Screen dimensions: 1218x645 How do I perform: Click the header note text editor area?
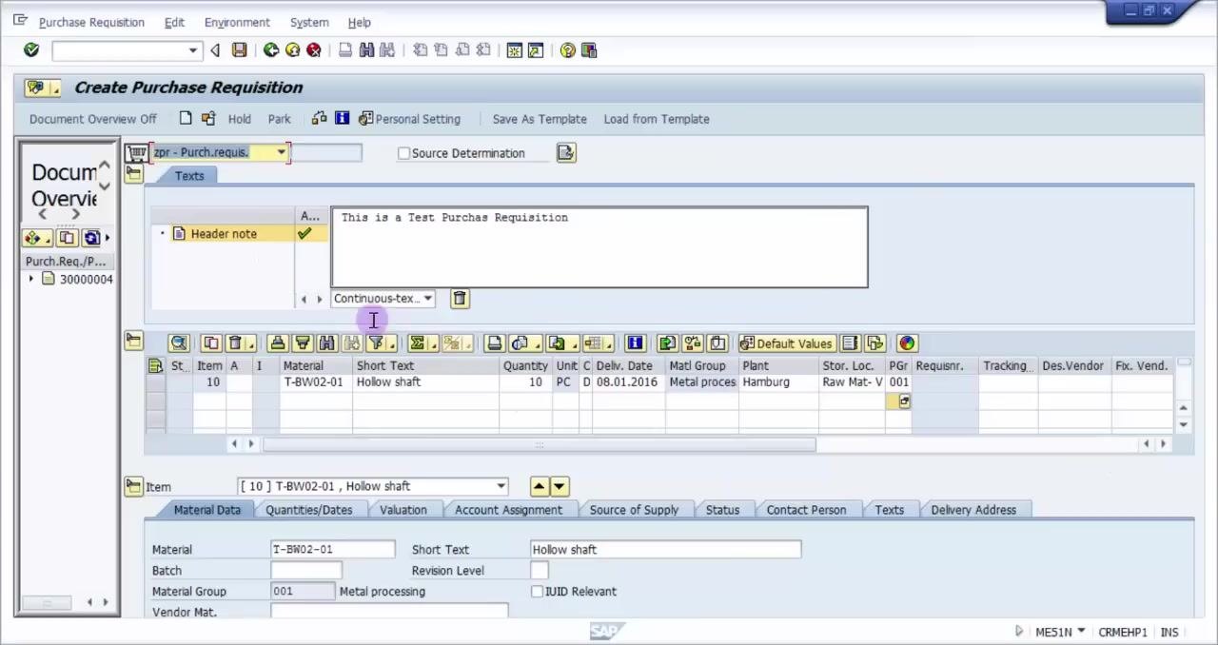pos(599,247)
